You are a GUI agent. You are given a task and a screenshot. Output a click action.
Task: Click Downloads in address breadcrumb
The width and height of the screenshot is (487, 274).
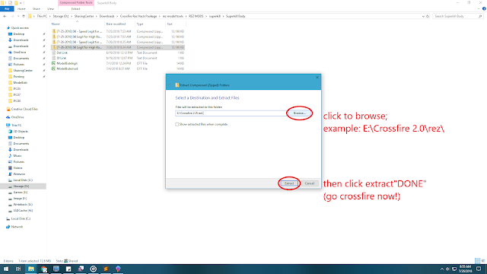107,16
